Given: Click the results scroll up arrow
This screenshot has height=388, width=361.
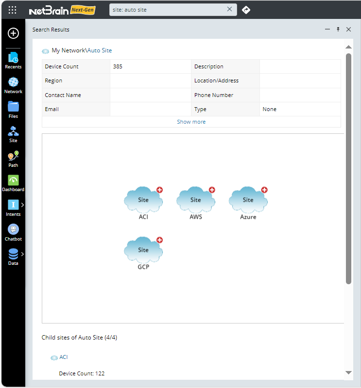Looking at the screenshot, I should [348, 47].
